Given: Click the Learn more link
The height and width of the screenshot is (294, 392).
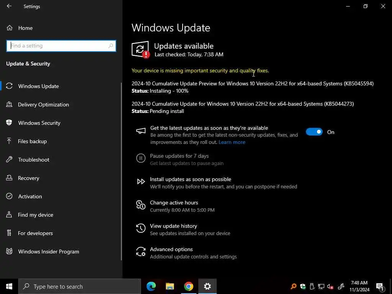Looking at the screenshot, I should [x=232, y=142].
